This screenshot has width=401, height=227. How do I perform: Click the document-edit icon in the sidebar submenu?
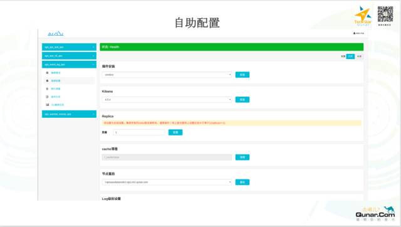(47, 97)
